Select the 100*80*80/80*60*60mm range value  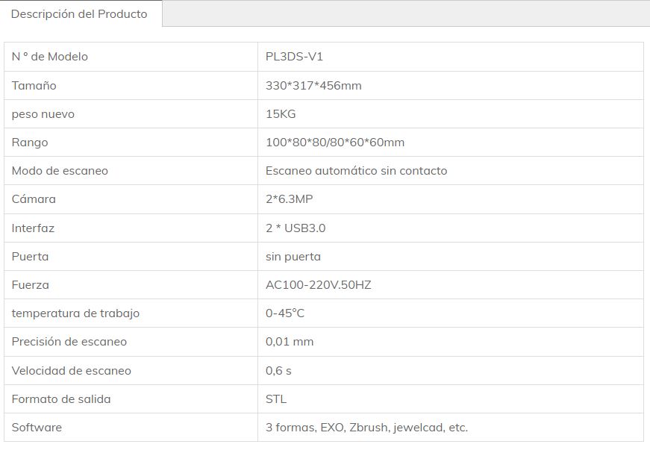point(335,143)
